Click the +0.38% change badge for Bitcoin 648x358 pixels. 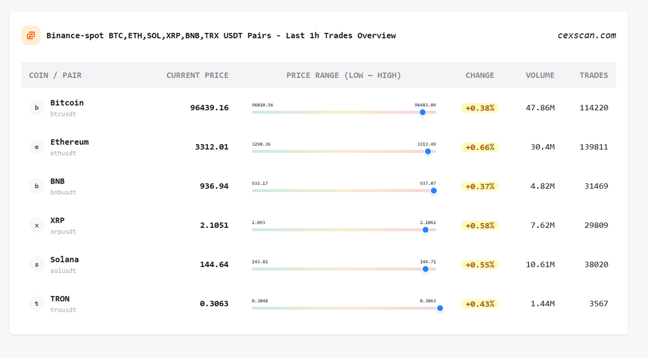pos(480,107)
